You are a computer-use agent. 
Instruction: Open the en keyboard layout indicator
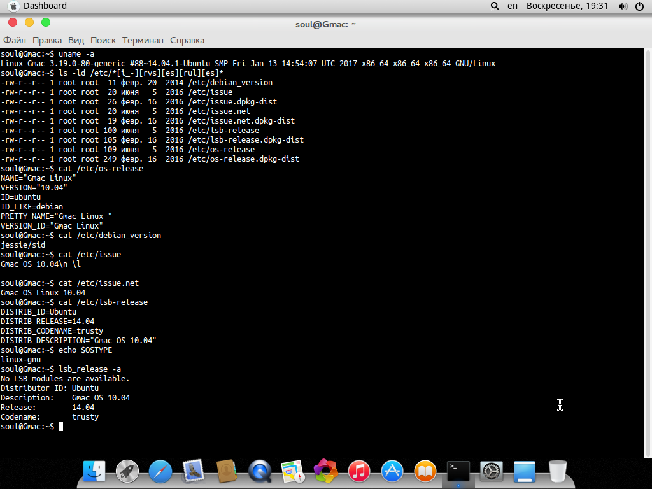tap(513, 6)
